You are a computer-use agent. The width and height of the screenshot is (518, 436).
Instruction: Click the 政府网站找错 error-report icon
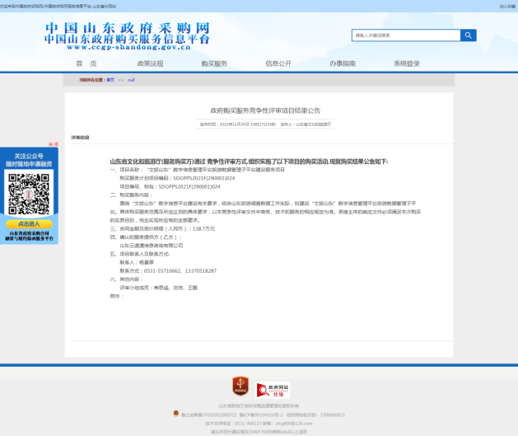[273, 389]
